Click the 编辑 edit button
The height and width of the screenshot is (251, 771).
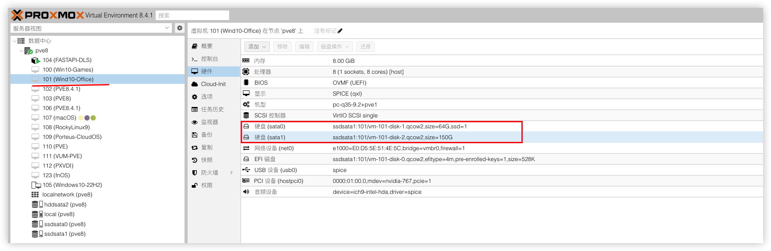[x=304, y=46]
